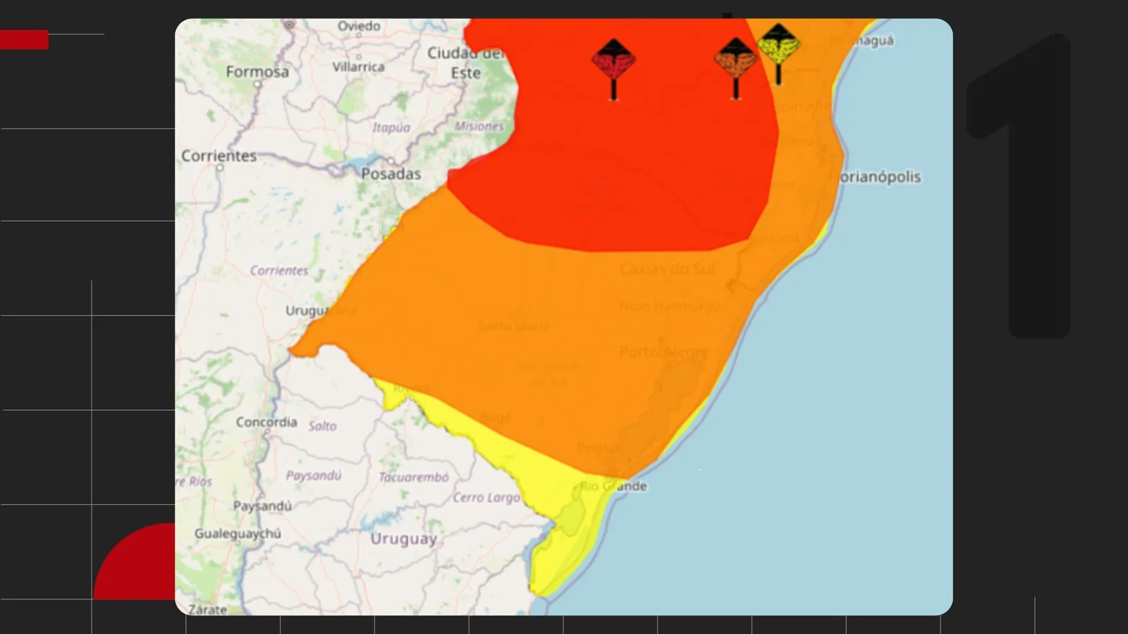This screenshot has width=1128, height=634.
Task: Click the Gualeguaychú city label
Action: pyautogui.click(x=238, y=533)
